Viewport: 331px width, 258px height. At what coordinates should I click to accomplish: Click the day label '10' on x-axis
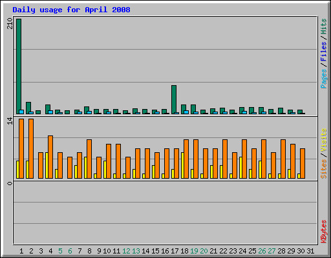107,251
